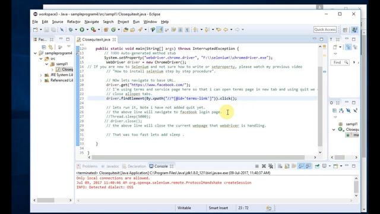Open the Back history dropdown arrow

[231, 30]
